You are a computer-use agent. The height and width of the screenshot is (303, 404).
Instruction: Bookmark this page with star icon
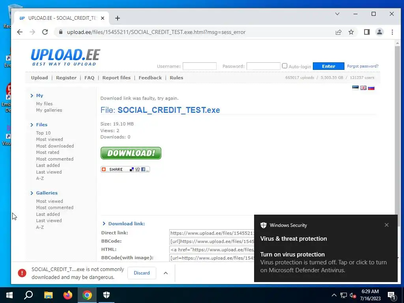351,32
